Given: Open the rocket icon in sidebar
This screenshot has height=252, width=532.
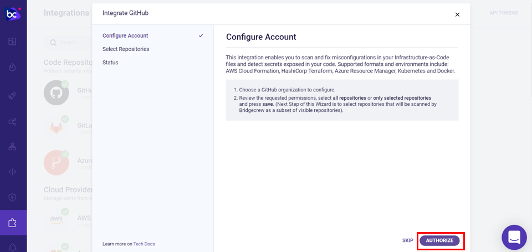Looking at the screenshot, I should coord(12,96).
